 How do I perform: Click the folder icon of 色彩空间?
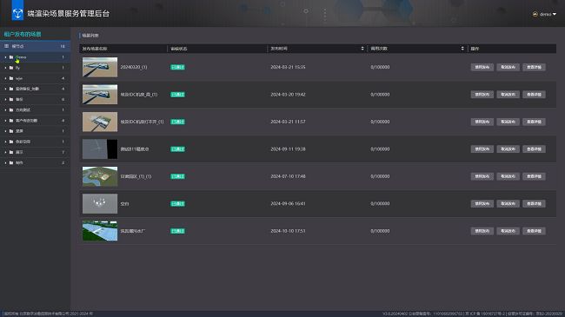[11, 142]
